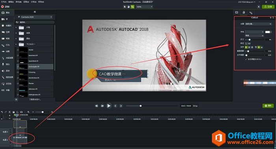Screen dimensions: 276x149
Task: Click the white font color swatch
Action: pos(268,32)
